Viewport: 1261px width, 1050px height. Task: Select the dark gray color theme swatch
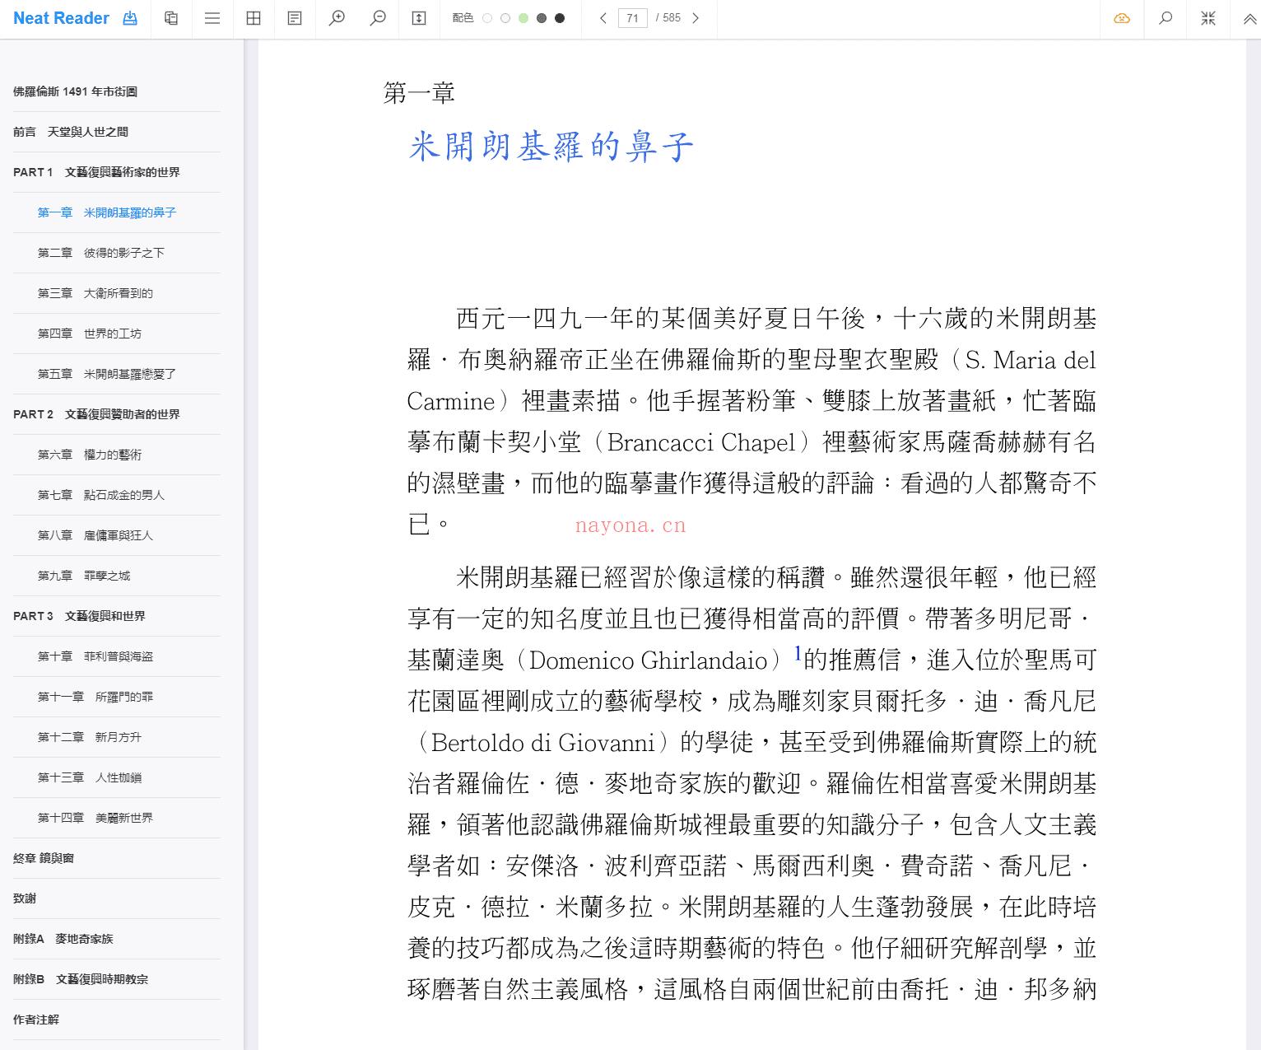[542, 18]
